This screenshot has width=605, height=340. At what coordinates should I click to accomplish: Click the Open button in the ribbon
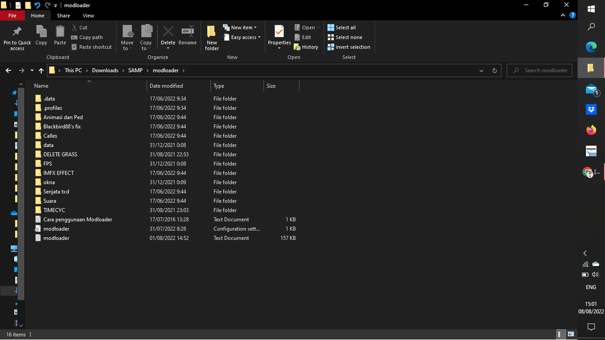307,27
